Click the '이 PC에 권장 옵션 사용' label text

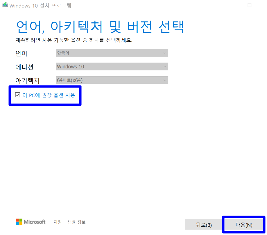pos(49,95)
